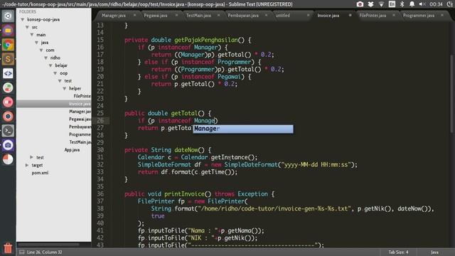Launch Google Chrome from the dock
This screenshot has width=455, height=256.
8,45
